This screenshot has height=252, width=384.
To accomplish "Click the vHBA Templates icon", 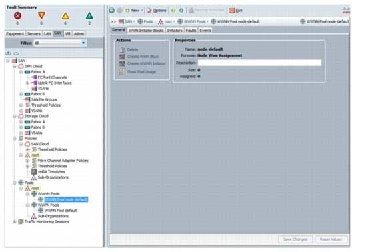I will [x=34, y=172].
